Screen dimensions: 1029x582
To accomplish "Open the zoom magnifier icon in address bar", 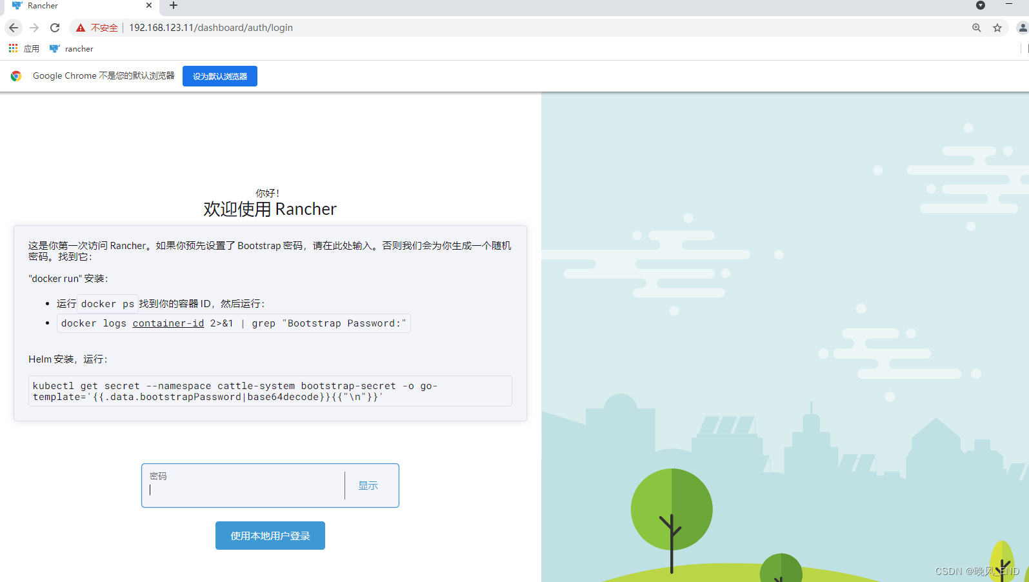I will [977, 28].
